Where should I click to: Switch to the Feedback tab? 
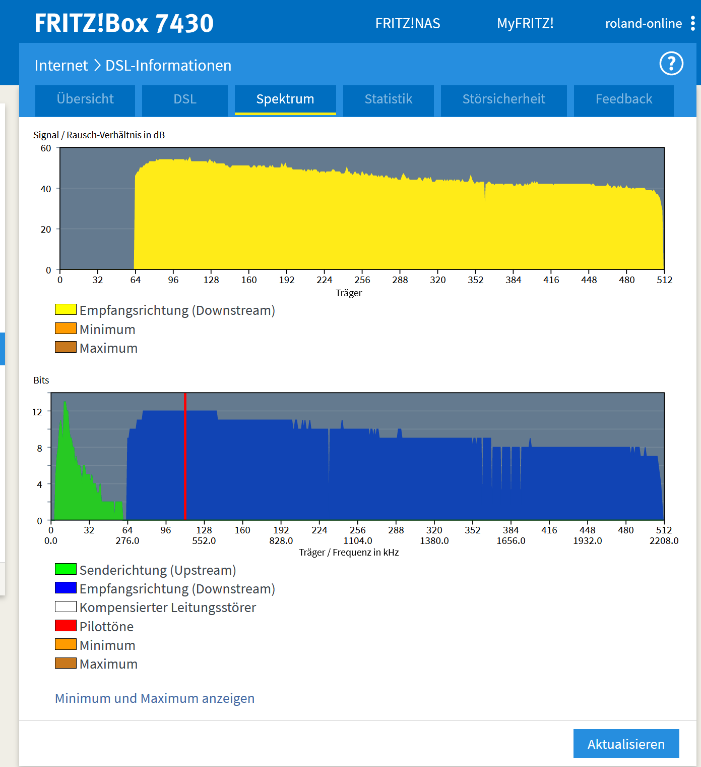tap(623, 99)
